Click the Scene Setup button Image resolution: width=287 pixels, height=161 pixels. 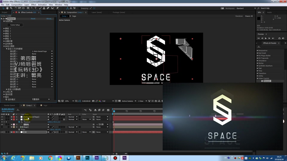15,25
